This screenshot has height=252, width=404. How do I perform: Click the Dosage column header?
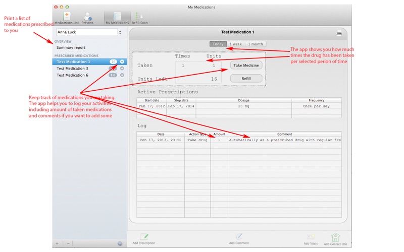coord(244,100)
